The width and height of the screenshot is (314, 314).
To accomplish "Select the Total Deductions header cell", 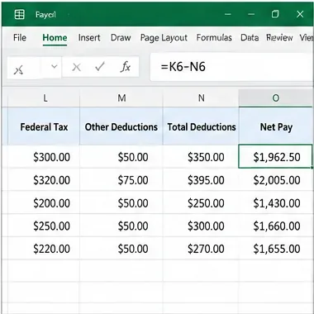I will [x=201, y=126].
